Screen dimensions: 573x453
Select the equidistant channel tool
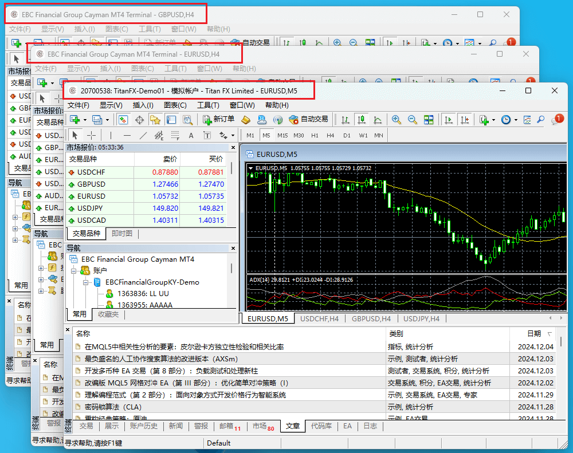[x=159, y=136]
